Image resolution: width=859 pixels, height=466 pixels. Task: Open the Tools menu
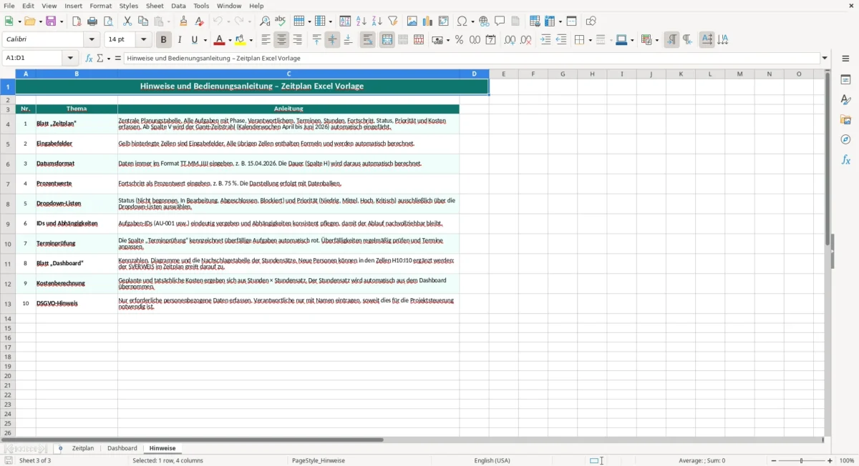point(201,6)
